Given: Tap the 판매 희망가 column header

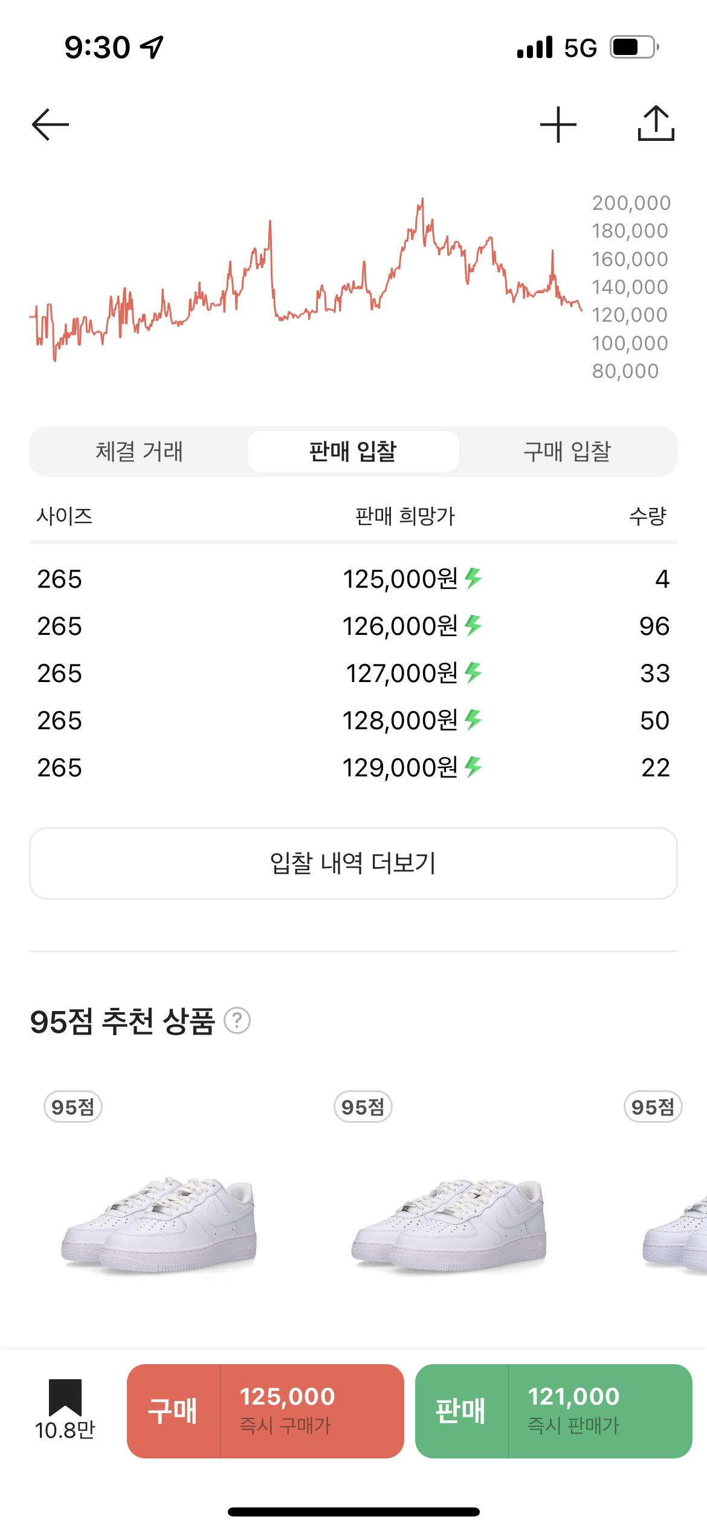Looking at the screenshot, I should (x=404, y=516).
